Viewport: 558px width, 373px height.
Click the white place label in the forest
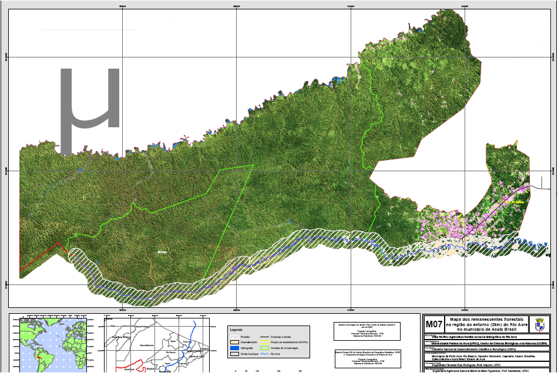162,252
